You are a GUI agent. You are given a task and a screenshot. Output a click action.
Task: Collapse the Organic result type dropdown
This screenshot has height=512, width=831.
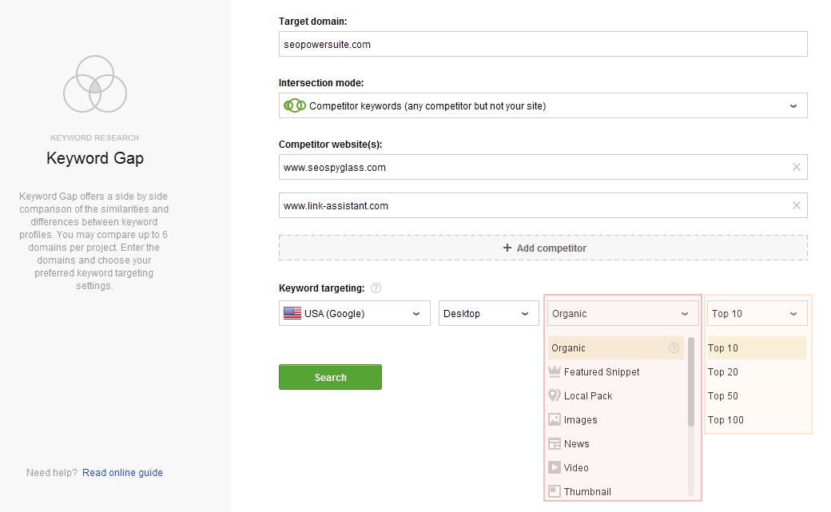point(623,313)
